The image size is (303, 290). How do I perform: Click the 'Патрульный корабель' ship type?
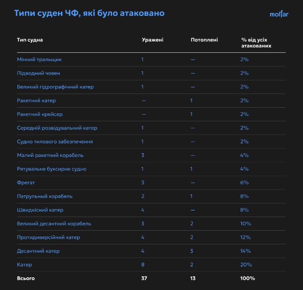click(x=45, y=196)
